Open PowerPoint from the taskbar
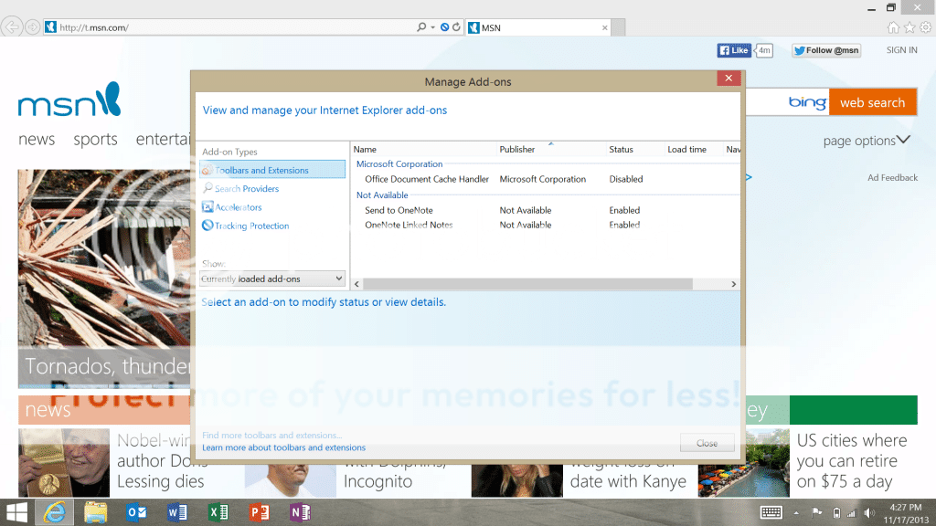Image resolution: width=936 pixels, height=526 pixels. point(259,512)
